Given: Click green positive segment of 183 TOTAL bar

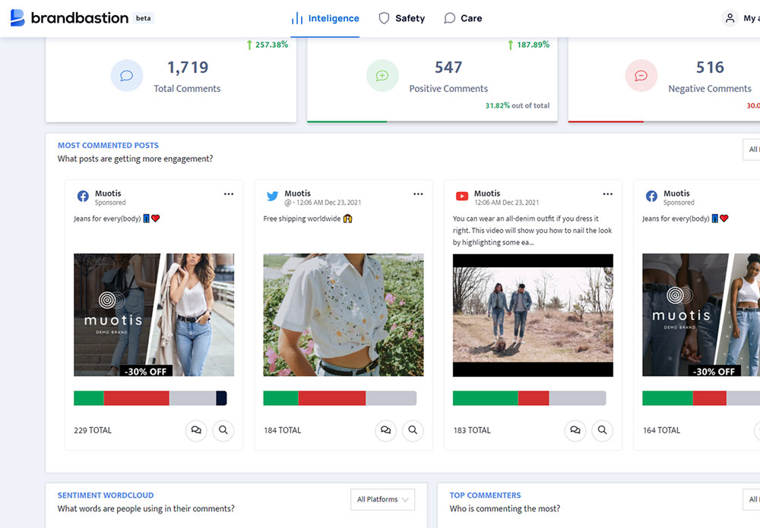Looking at the screenshot, I should tap(485, 398).
